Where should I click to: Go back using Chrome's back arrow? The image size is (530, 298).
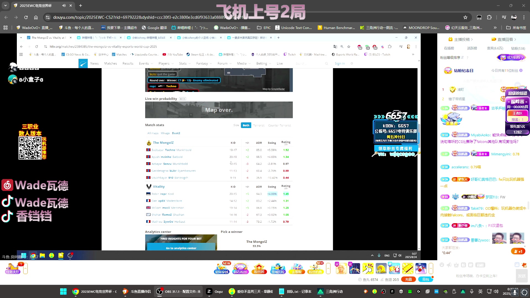tap(6, 17)
